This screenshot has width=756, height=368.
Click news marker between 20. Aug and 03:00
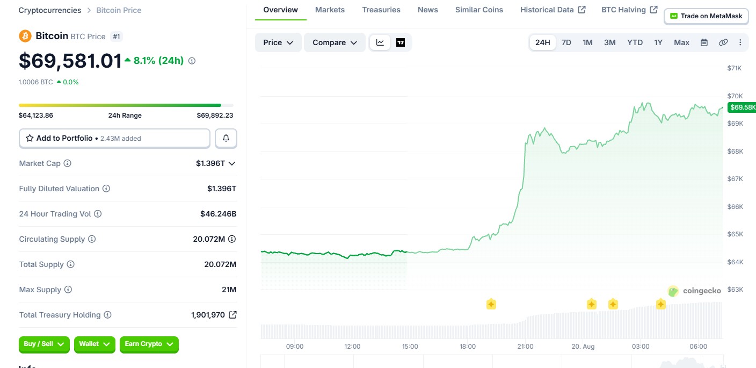613,305
